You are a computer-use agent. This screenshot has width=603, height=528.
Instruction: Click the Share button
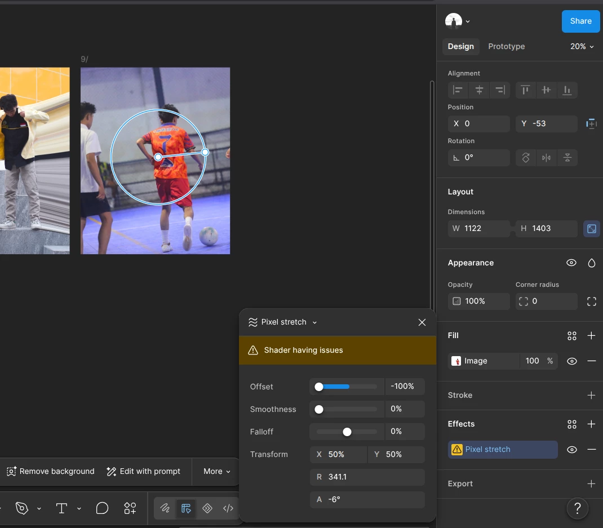pyautogui.click(x=580, y=21)
